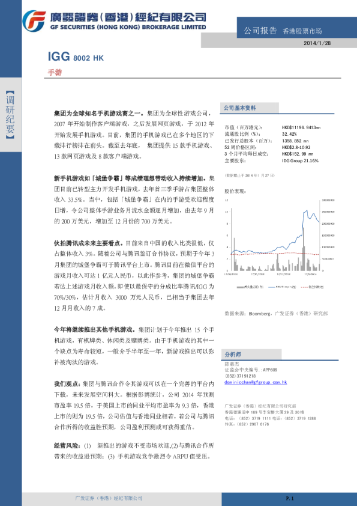The width and height of the screenshot is (357, 506).
Task: Click the analyst name '陈惠杰'
Action: 232,364
